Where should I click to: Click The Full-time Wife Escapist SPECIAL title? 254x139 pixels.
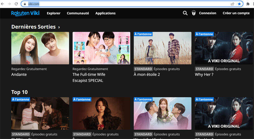(89, 78)
